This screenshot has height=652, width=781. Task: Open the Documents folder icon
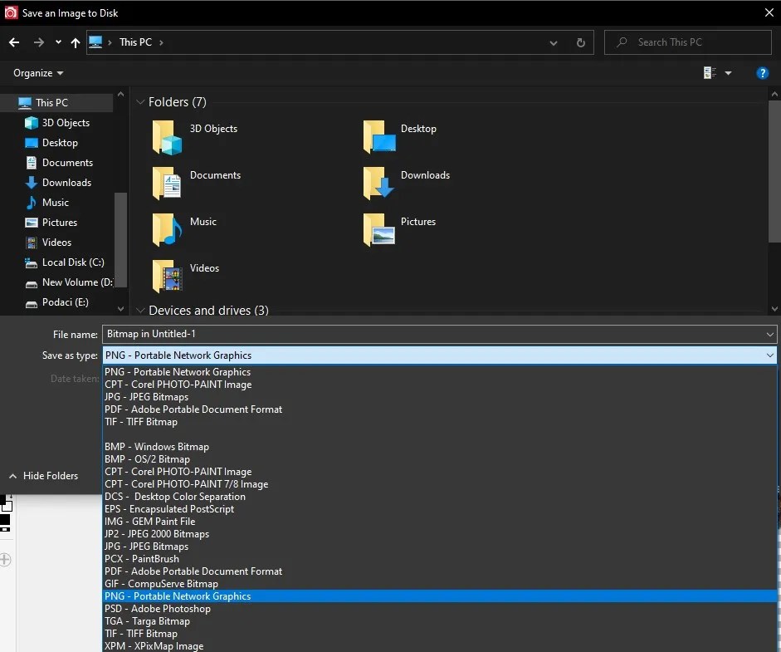pyautogui.click(x=167, y=183)
